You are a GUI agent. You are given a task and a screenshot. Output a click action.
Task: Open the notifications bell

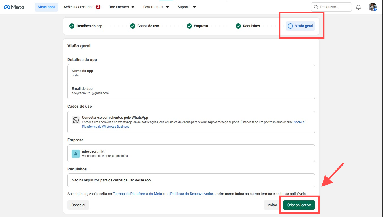point(358,7)
